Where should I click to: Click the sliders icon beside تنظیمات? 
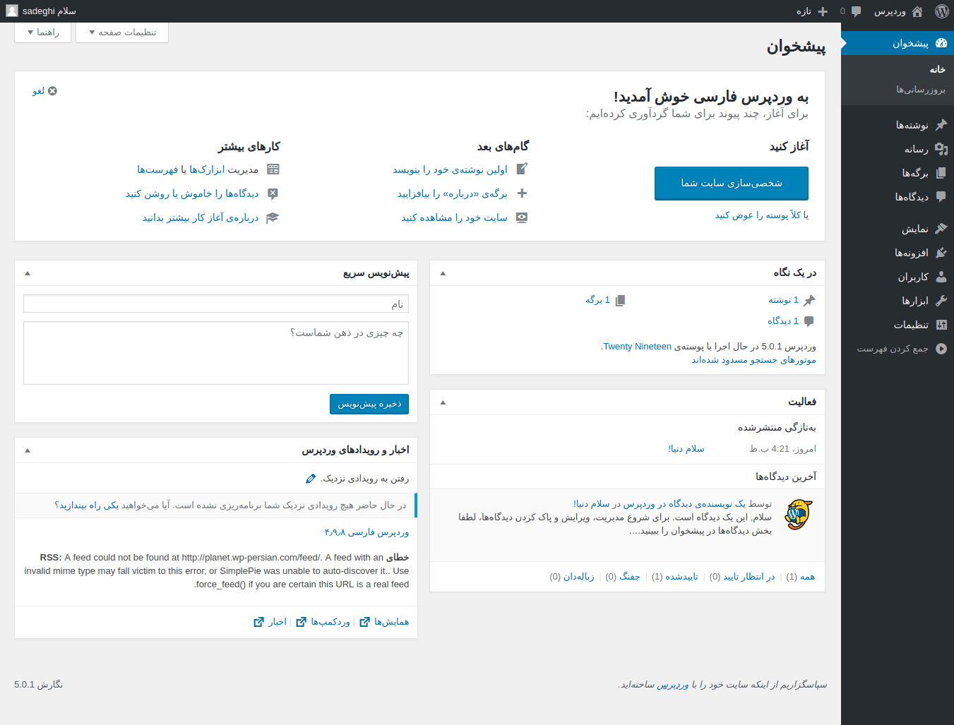click(941, 325)
